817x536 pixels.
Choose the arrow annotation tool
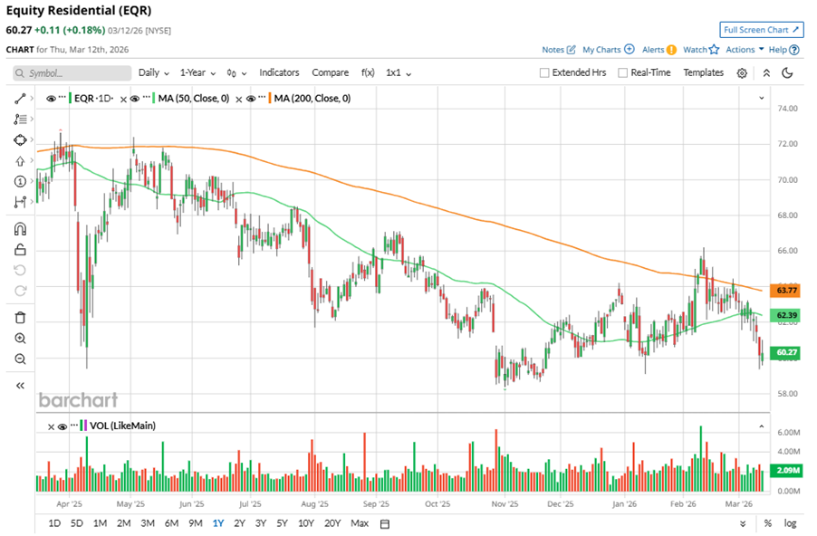(20, 161)
